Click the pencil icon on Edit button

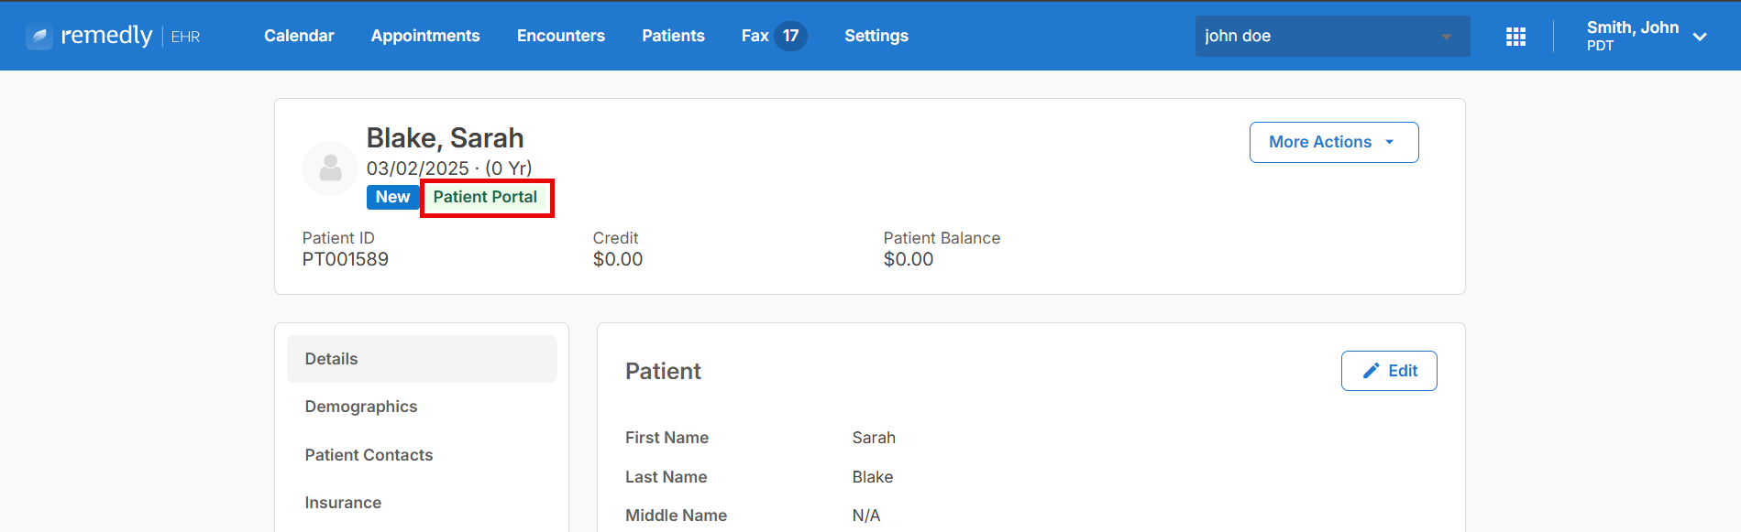1371,371
